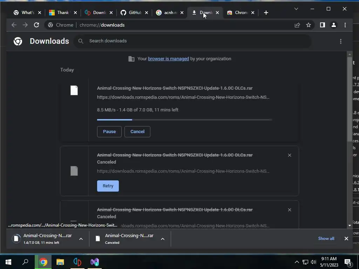Pause the Animal Crossing download
359x269 pixels.
[x=109, y=132]
